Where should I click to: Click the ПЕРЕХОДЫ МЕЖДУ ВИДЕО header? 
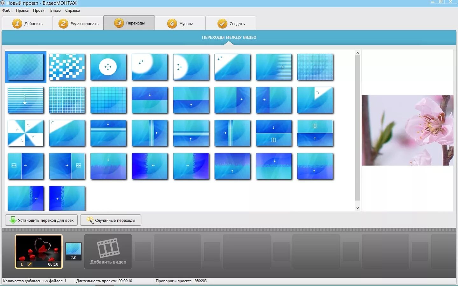point(229,37)
